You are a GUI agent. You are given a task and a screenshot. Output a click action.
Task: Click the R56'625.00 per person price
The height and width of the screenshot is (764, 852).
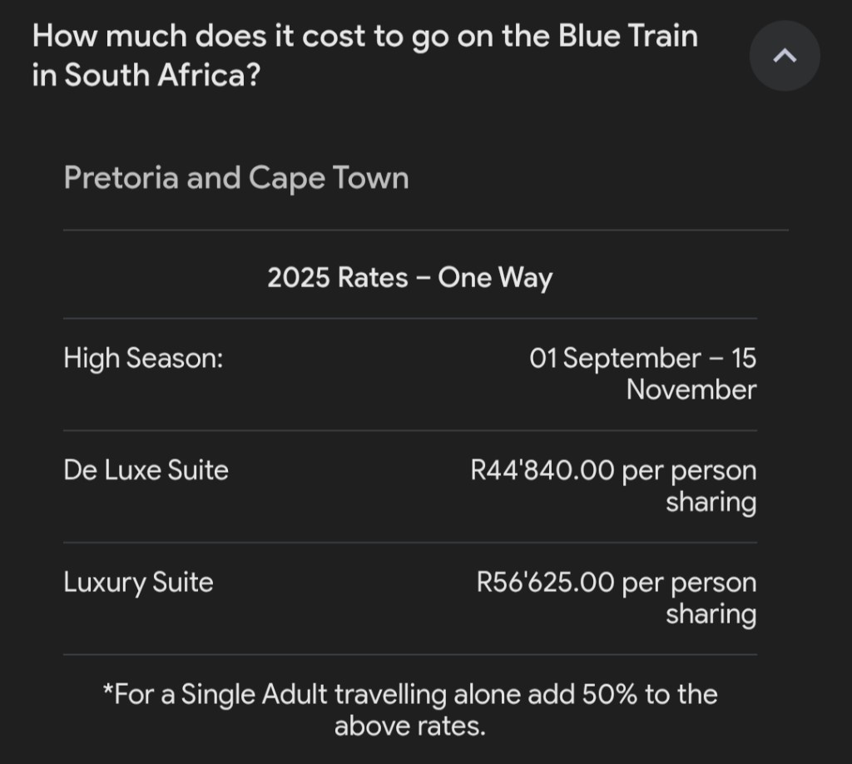point(617,583)
